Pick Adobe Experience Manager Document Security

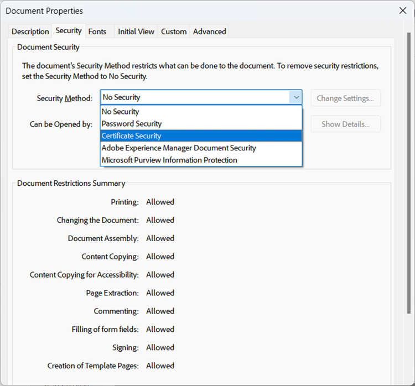click(x=179, y=148)
